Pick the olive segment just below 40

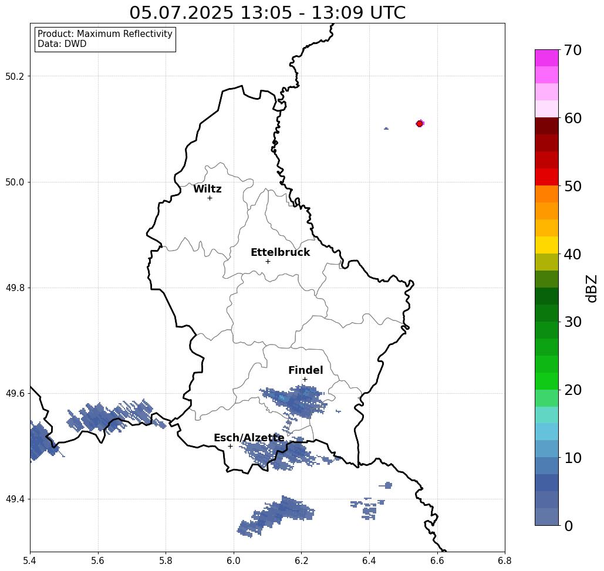[x=546, y=262]
